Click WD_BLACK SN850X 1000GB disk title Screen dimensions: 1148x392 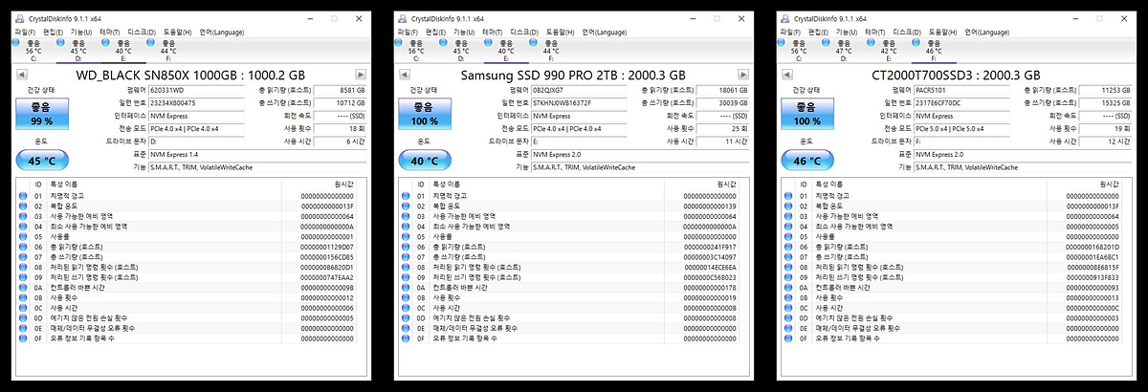click(191, 76)
